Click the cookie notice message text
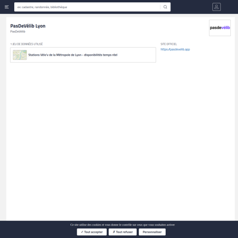The width and height of the screenshot is (238, 238). (x=122, y=225)
